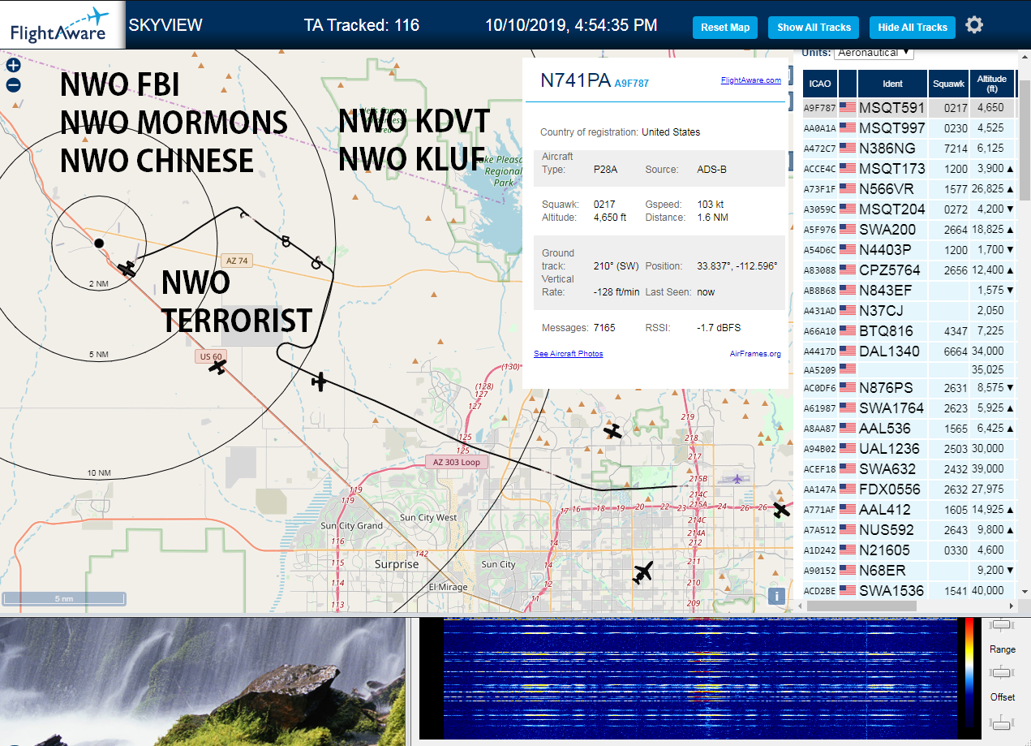Select the aircraft icon at the map's right edge

(781, 510)
